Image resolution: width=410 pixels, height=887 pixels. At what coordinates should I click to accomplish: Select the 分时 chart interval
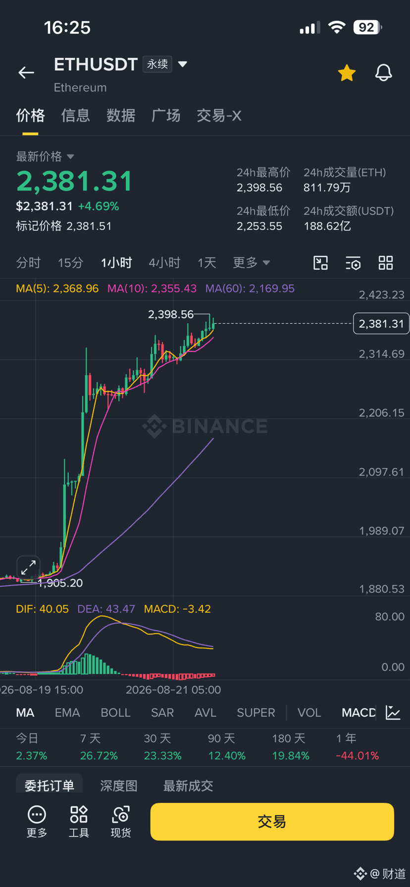[28, 263]
